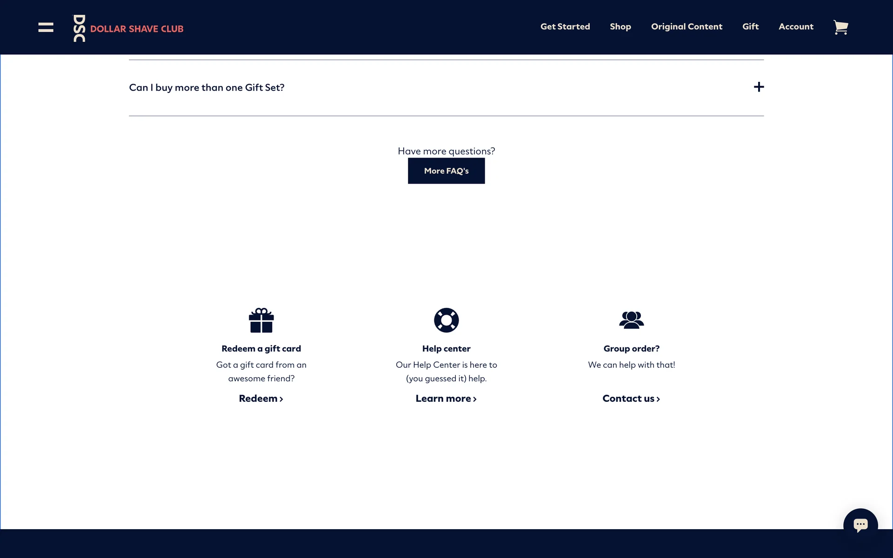Viewport: 893px width, 558px height.
Task: Click the DSC logo mark
Action: (79, 28)
